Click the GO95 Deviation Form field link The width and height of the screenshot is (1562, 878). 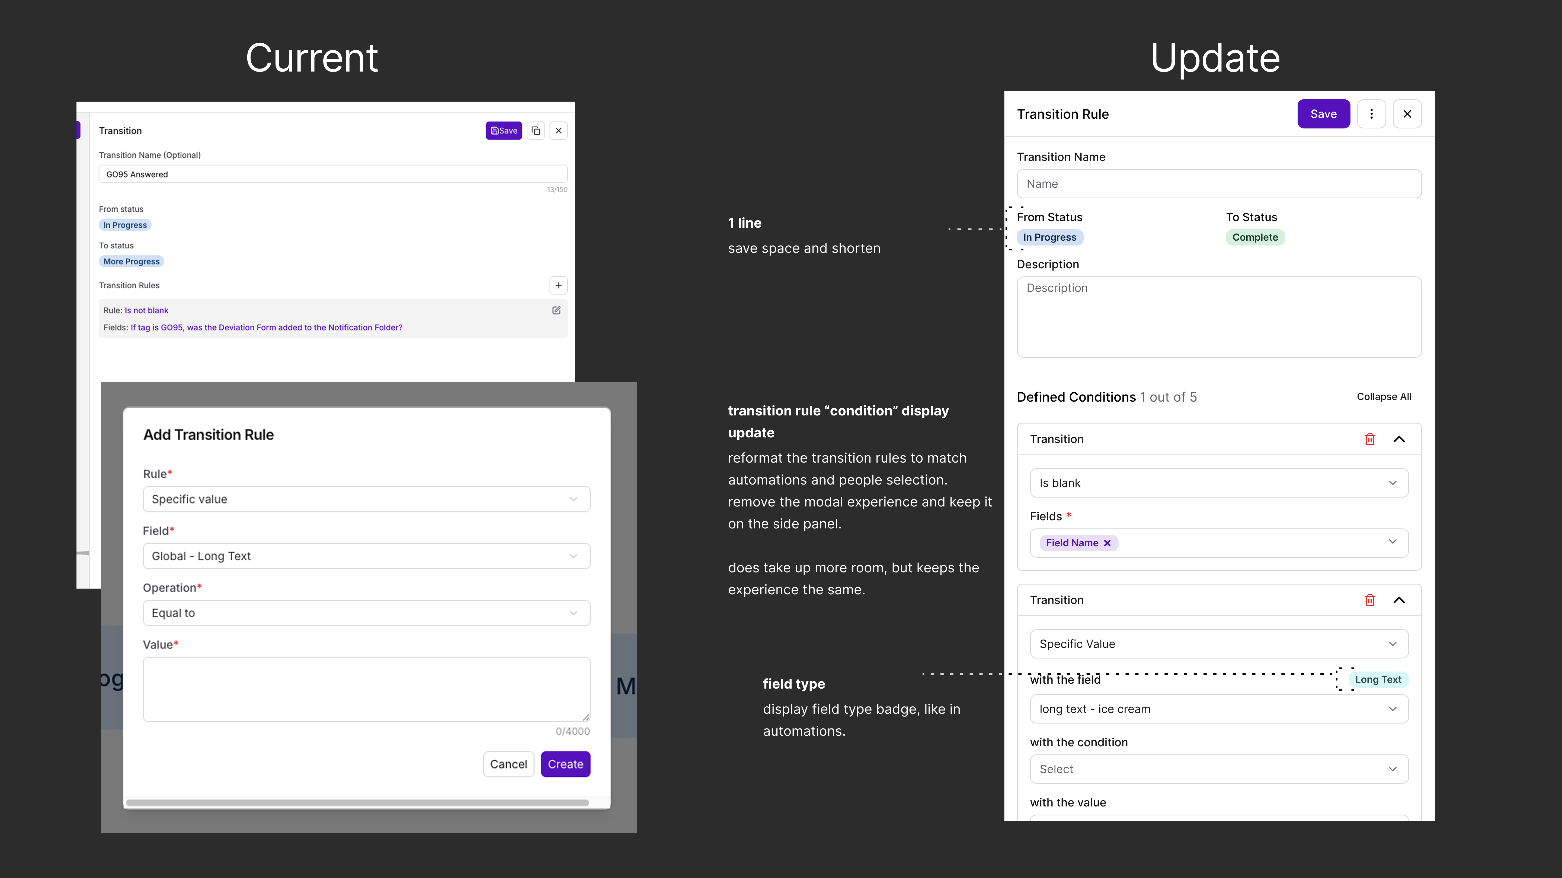[x=267, y=327]
